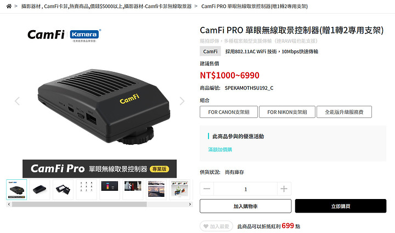
Task: Select the 全能版升級服務費 option
Action: [344, 112]
